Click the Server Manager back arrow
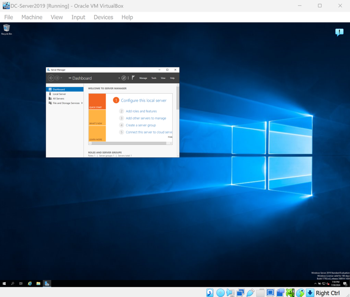This screenshot has height=297, width=350. click(51, 78)
